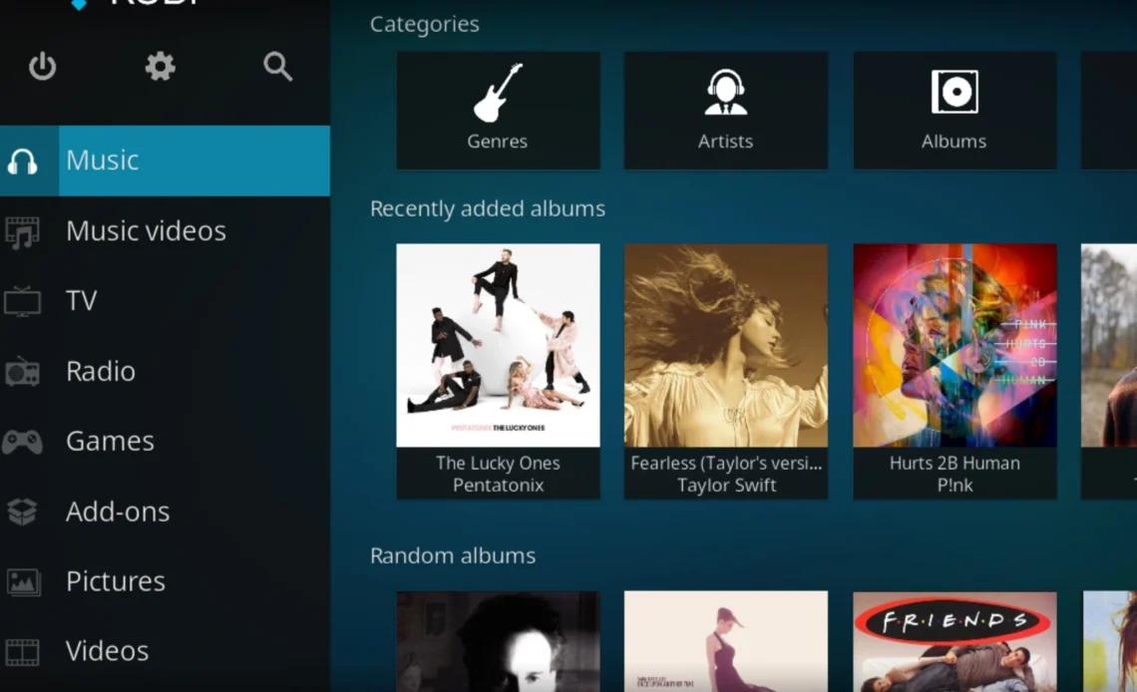Click the "Categories" heading
This screenshot has width=1137, height=692.
pos(424,24)
